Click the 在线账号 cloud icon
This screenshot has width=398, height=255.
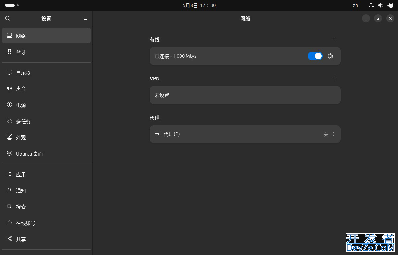pyautogui.click(x=9, y=223)
